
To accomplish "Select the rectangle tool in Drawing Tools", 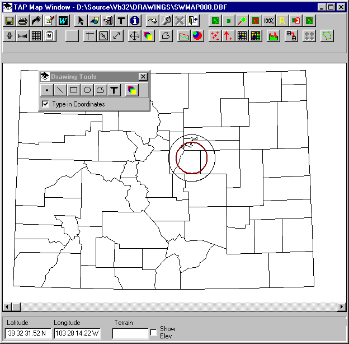I will 74,90.
